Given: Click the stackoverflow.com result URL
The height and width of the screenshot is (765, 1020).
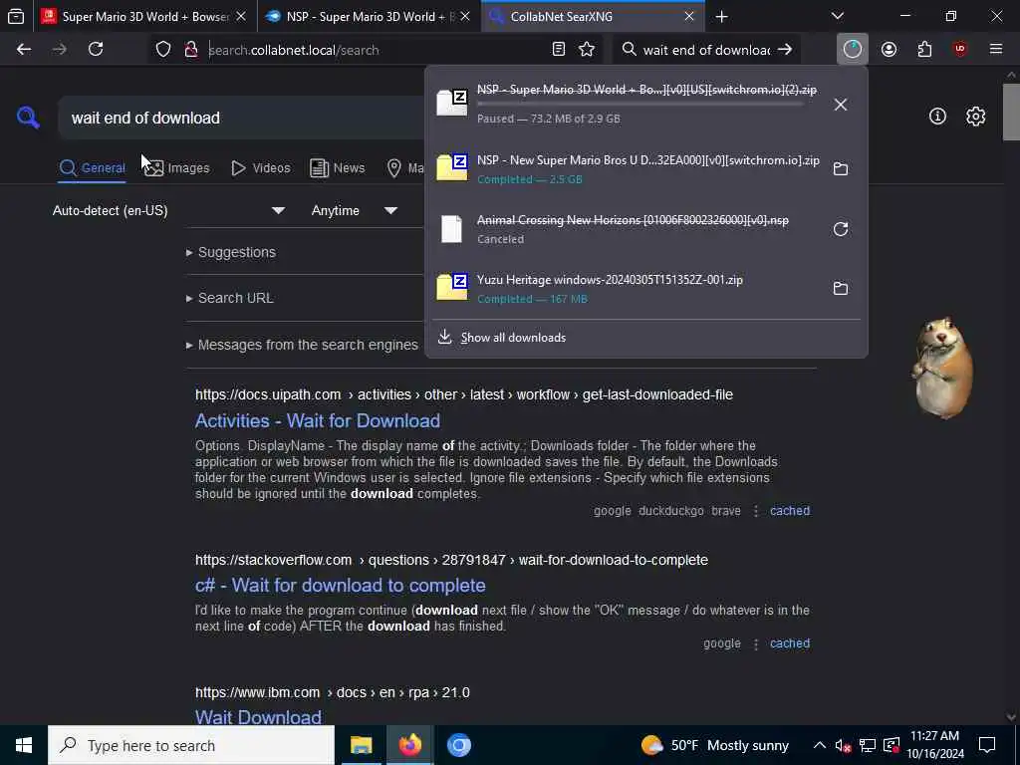Looking at the screenshot, I should (x=451, y=560).
